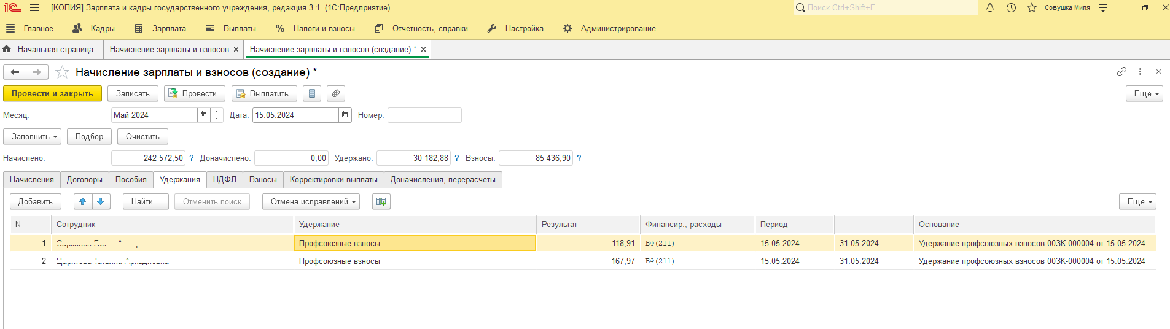Click help question mark next to Удержано

click(x=456, y=158)
